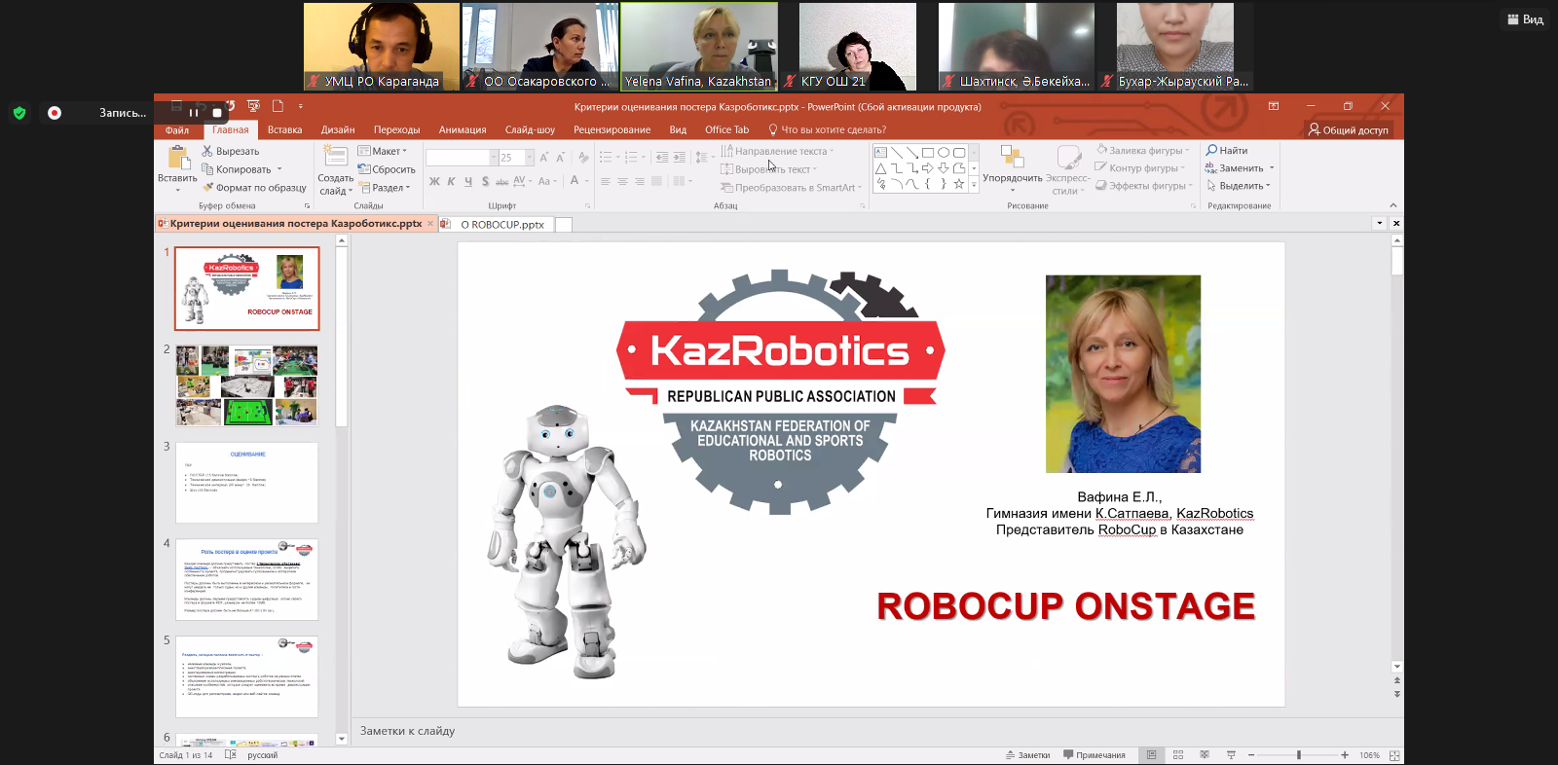Viewport: 1558px width, 765px height.
Task: Toggle Italic (К) formatting
Action: point(451,181)
